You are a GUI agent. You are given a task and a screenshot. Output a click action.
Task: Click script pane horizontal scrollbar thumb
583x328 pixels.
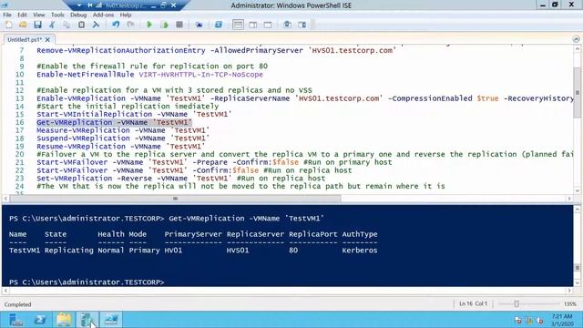click(175, 199)
